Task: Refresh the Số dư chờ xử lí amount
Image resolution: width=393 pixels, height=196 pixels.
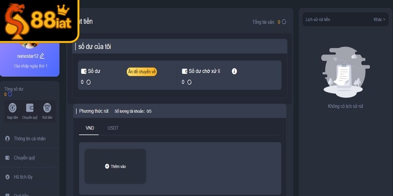Action: click(x=189, y=82)
